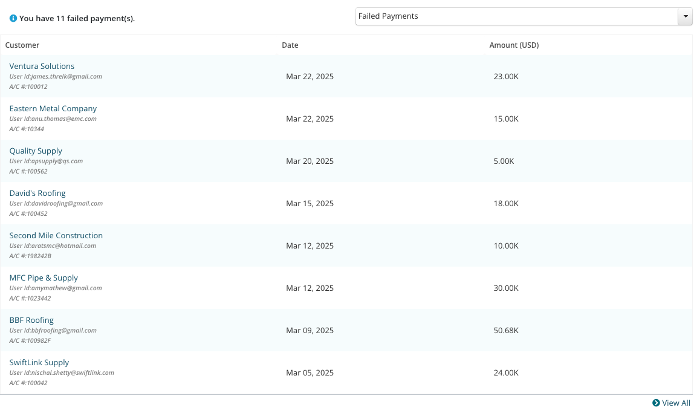The height and width of the screenshot is (416, 697).
Task: Select the 18.00K amount cell
Action: point(506,203)
